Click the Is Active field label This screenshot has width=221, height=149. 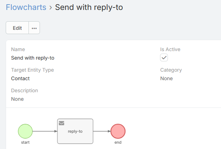coord(170,49)
